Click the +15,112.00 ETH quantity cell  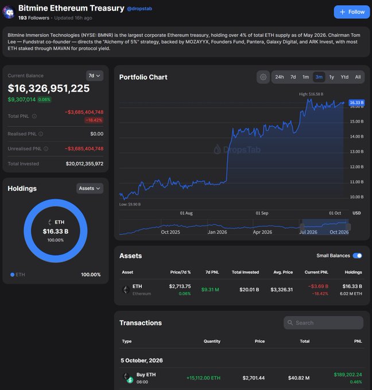(203, 378)
